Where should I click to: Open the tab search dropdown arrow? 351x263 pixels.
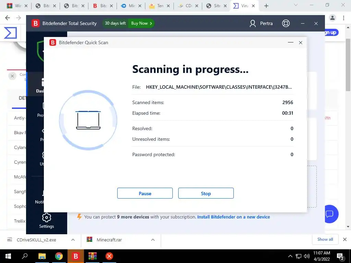[x=296, y=5]
